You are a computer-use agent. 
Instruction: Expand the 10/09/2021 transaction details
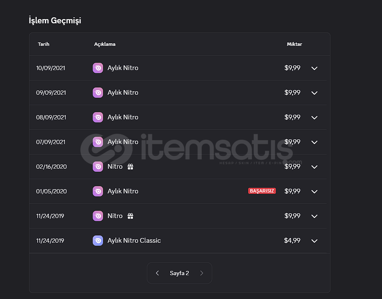[x=314, y=68]
